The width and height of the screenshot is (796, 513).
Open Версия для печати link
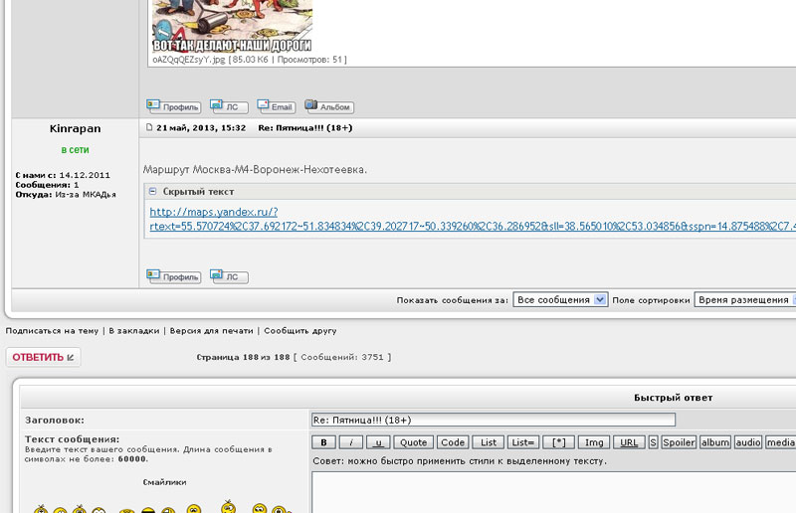pos(213,331)
